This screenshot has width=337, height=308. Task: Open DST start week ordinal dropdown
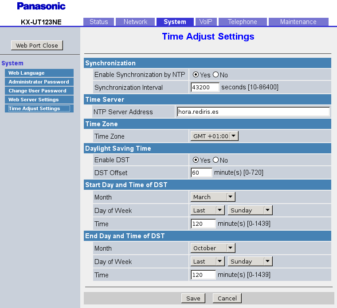(x=208, y=210)
